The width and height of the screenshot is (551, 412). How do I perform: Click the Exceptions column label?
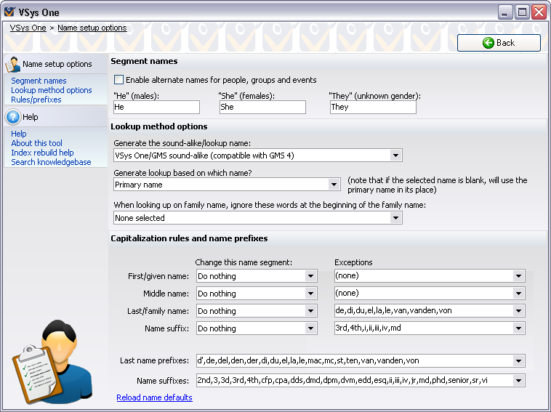click(x=353, y=262)
